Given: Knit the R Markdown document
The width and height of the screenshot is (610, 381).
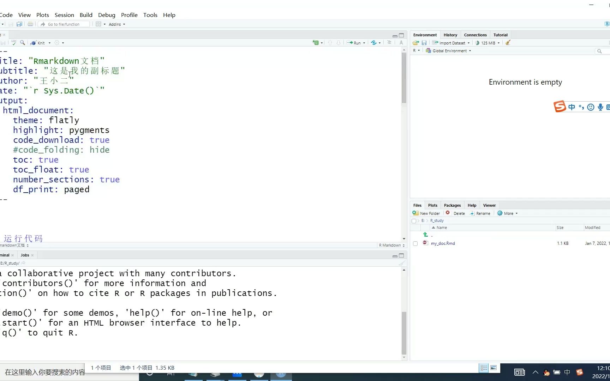Looking at the screenshot, I should click(38, 43).
